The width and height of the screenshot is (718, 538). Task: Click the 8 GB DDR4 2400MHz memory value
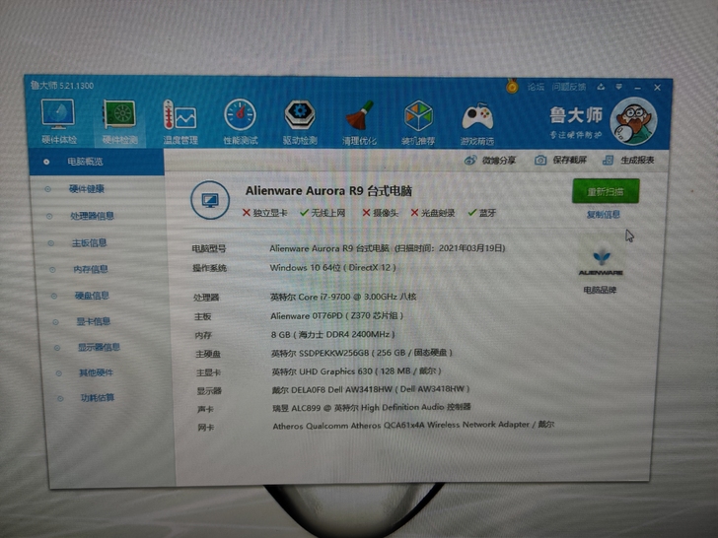(x=333, y=334)
